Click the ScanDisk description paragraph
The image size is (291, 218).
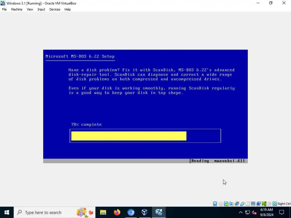click(152, 75)
